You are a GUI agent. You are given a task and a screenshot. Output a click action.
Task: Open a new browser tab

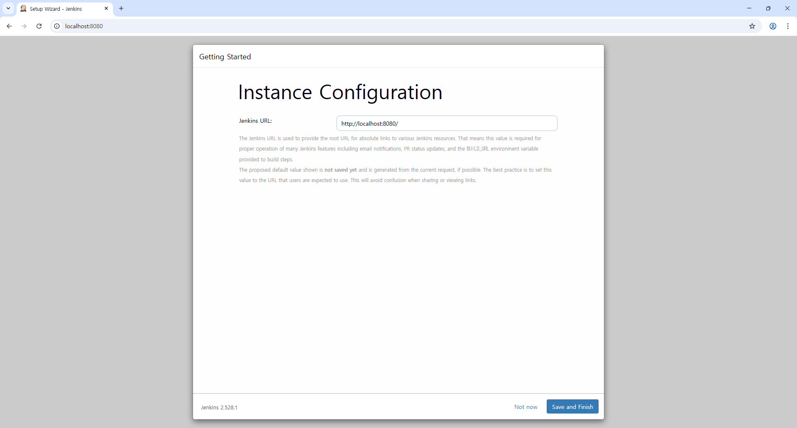tap(121, 8)
